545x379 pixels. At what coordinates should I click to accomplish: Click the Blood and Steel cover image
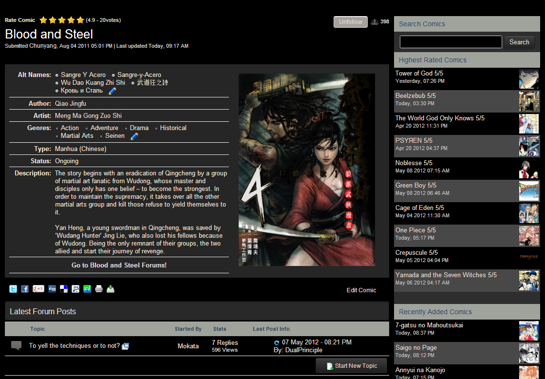(x=306, y=170)
